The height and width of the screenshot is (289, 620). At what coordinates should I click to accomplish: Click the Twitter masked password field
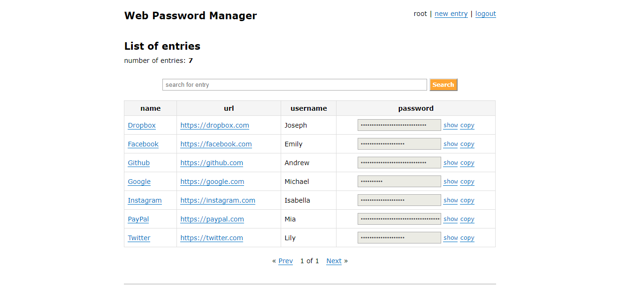(399, 238)
